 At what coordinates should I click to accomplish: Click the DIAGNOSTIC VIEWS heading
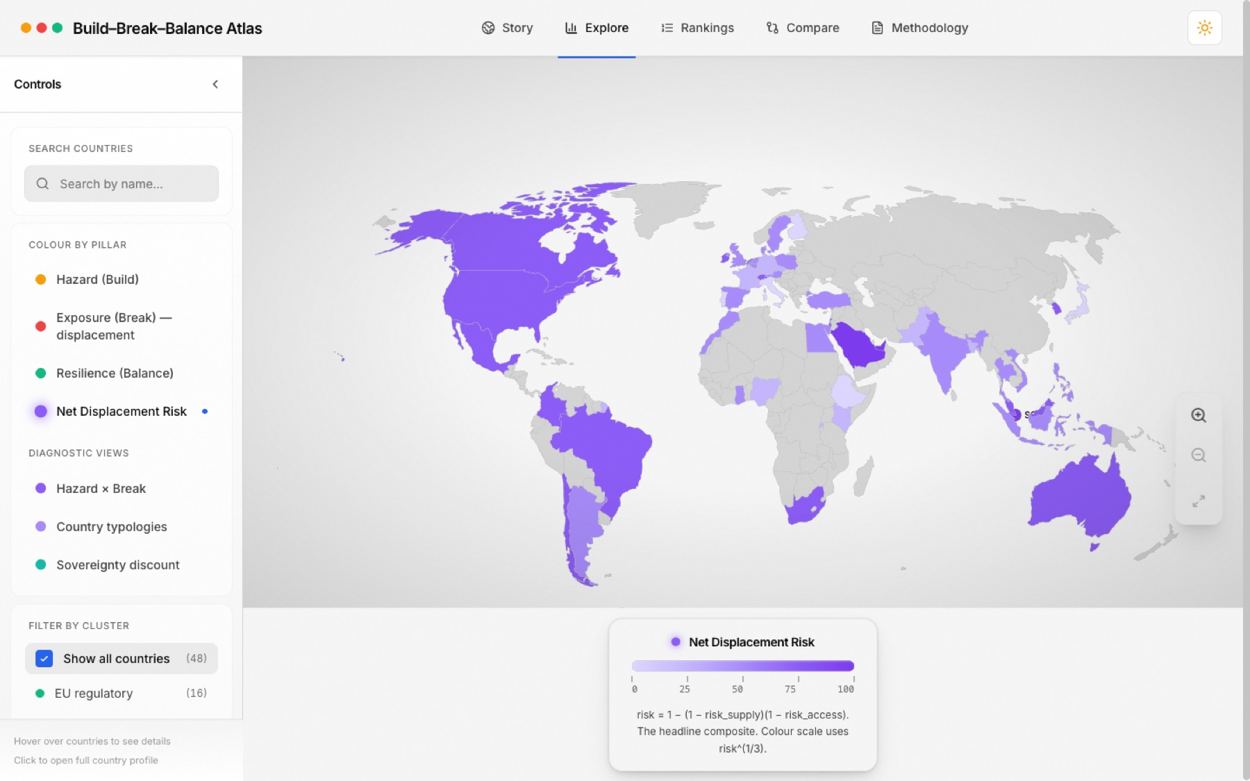78,453
